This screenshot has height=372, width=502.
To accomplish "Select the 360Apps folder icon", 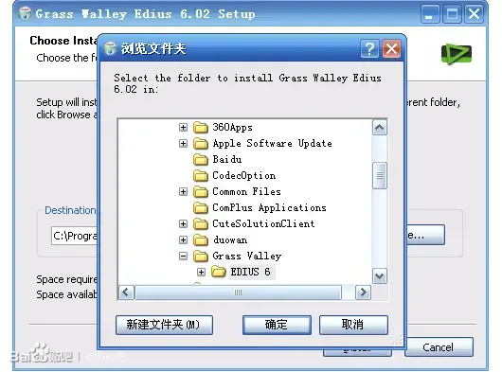I will pyautogui.click(x=201, y=127).
